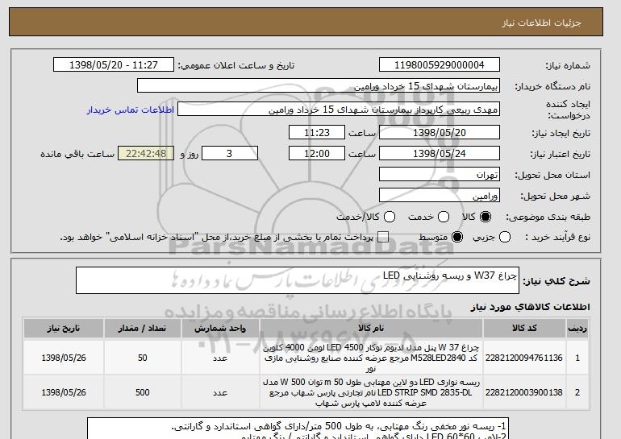Viewport: 621px width, 439px height.
Task: Click the ردیف column header
Action: 577,329
